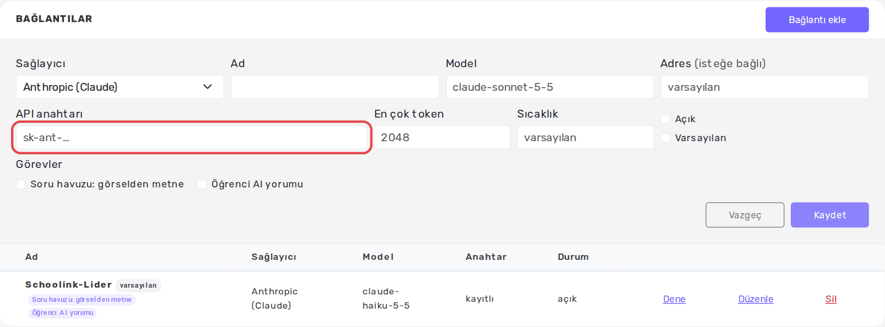Click the Anthropic (Claude) provider cell
Image resolution: width=885 pixels, height=327 pixels.
275,299
